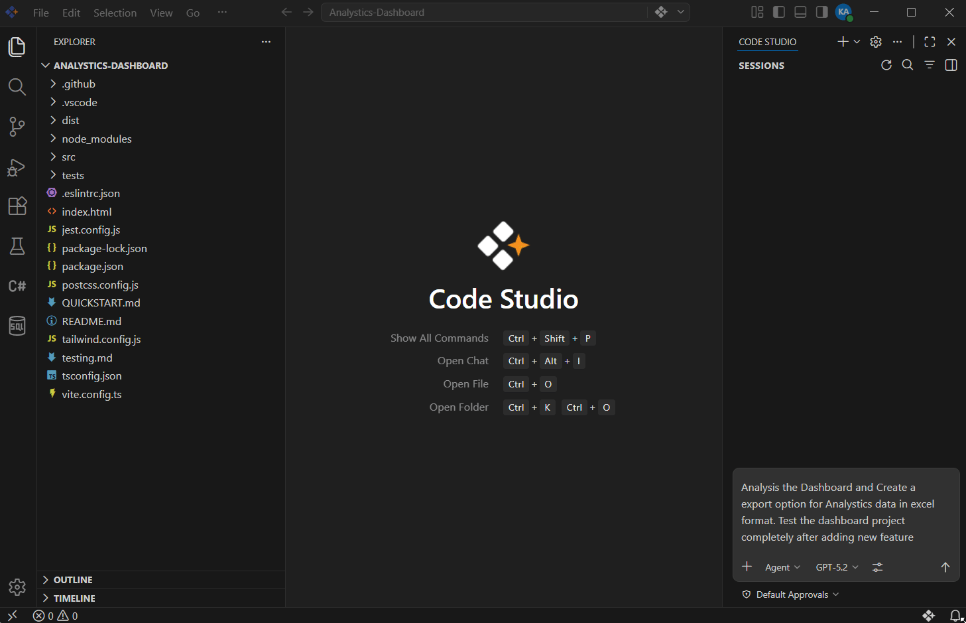The width and height of the screenshot is (966, 623).
Task: Open the Selection menu
Action: [115, 13]
